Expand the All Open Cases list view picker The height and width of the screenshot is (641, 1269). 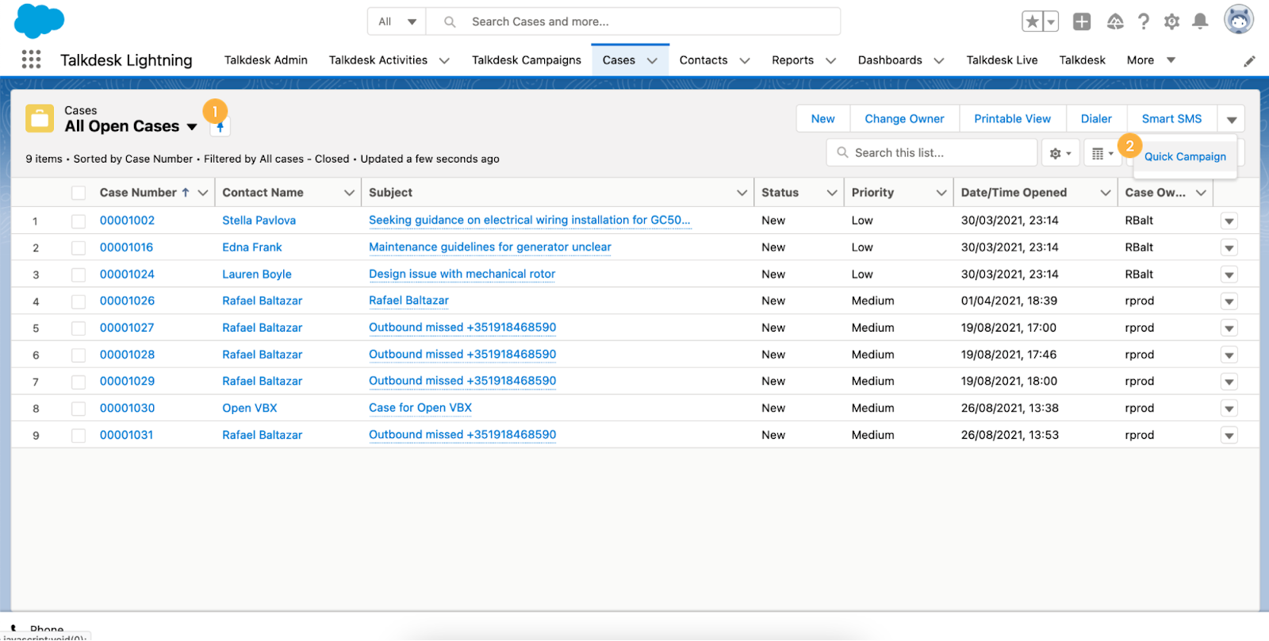click(192, 127)
